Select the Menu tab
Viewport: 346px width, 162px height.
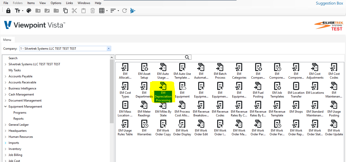point(7,40)
